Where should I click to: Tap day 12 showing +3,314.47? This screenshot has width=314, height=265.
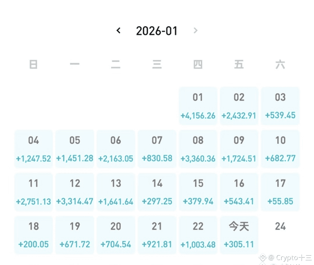[x=75, y=192]
